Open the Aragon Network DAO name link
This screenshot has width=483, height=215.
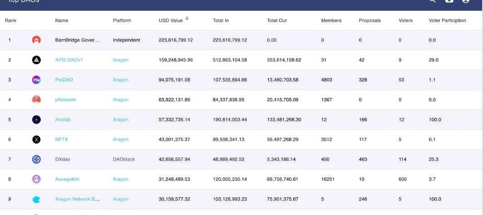click(x=77, y=199)
